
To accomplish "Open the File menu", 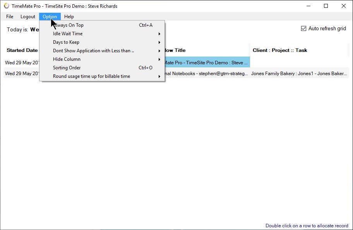I will click(x=10, y=17).
